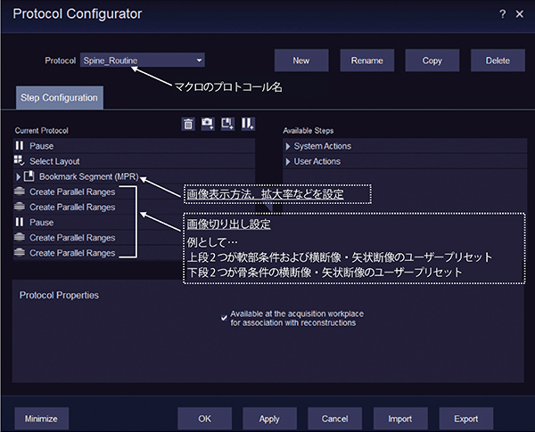The height and width of the screenshot is (432, 535).
Task: Click the Select Layout step icon
Action: tap(20, 161)
